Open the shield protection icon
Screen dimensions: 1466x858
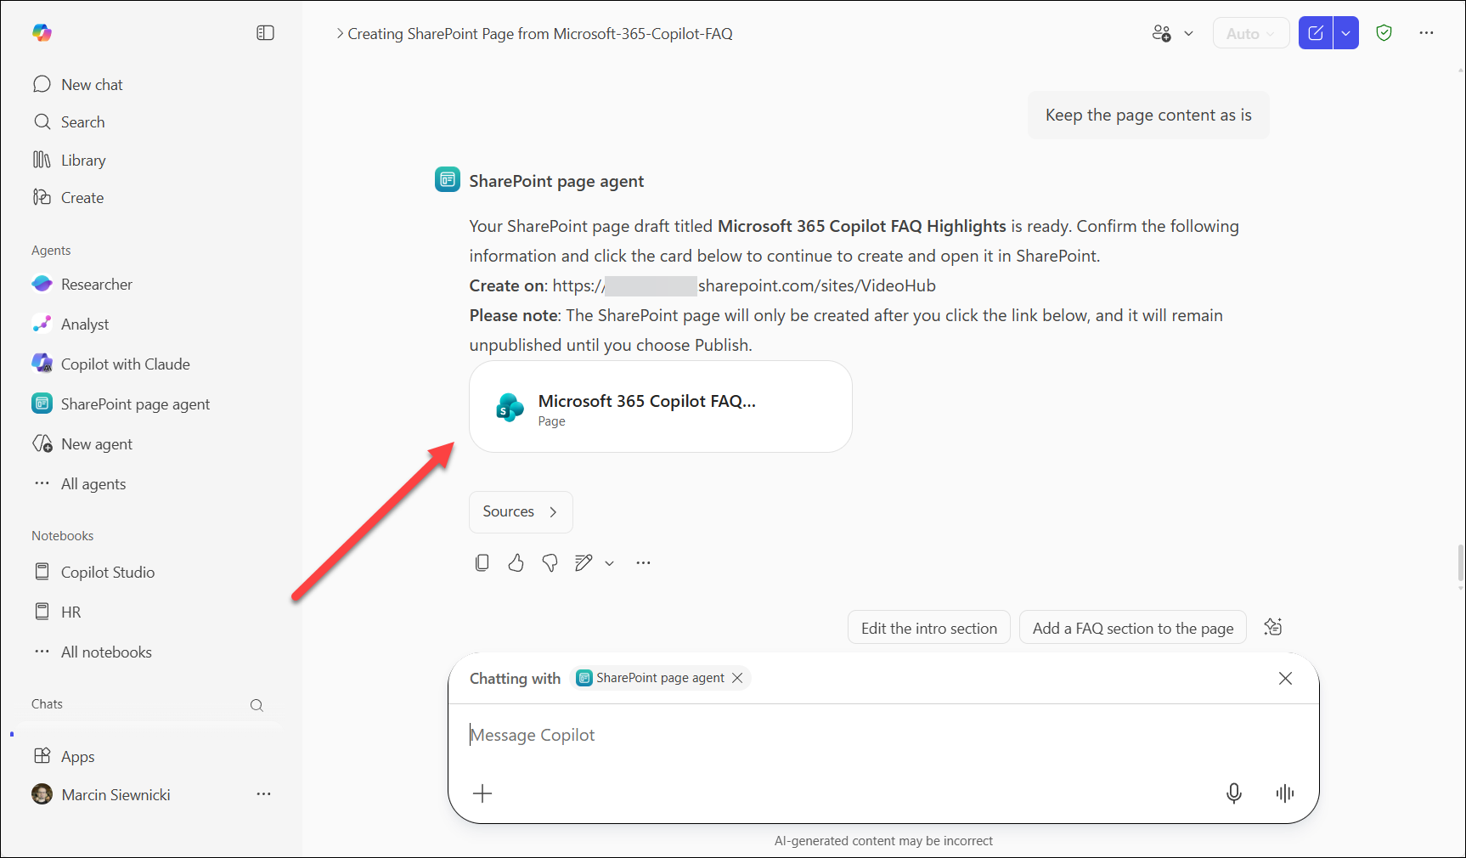pyautogui.click(x=1384, y=33)
